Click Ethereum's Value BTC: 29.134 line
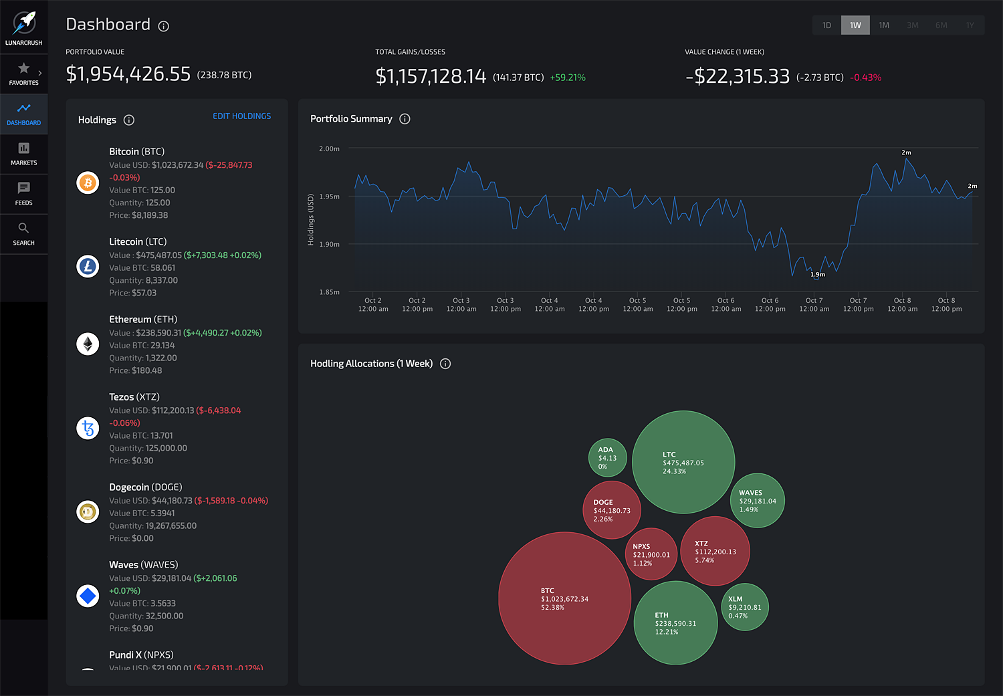 coord(142,345)
